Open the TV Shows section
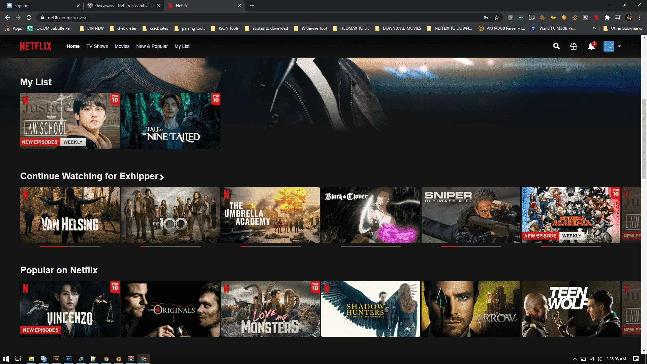The width and height of the screenshot is (647, 364). tap(97, 46)
